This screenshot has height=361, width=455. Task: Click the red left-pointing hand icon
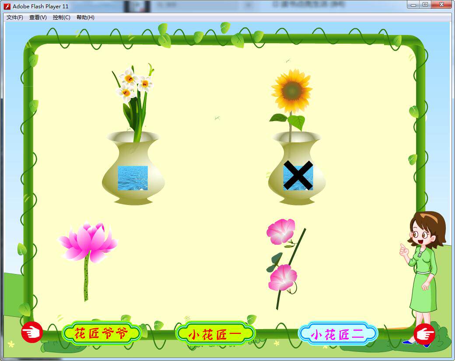pyautogui.click(x=32, y=332)
